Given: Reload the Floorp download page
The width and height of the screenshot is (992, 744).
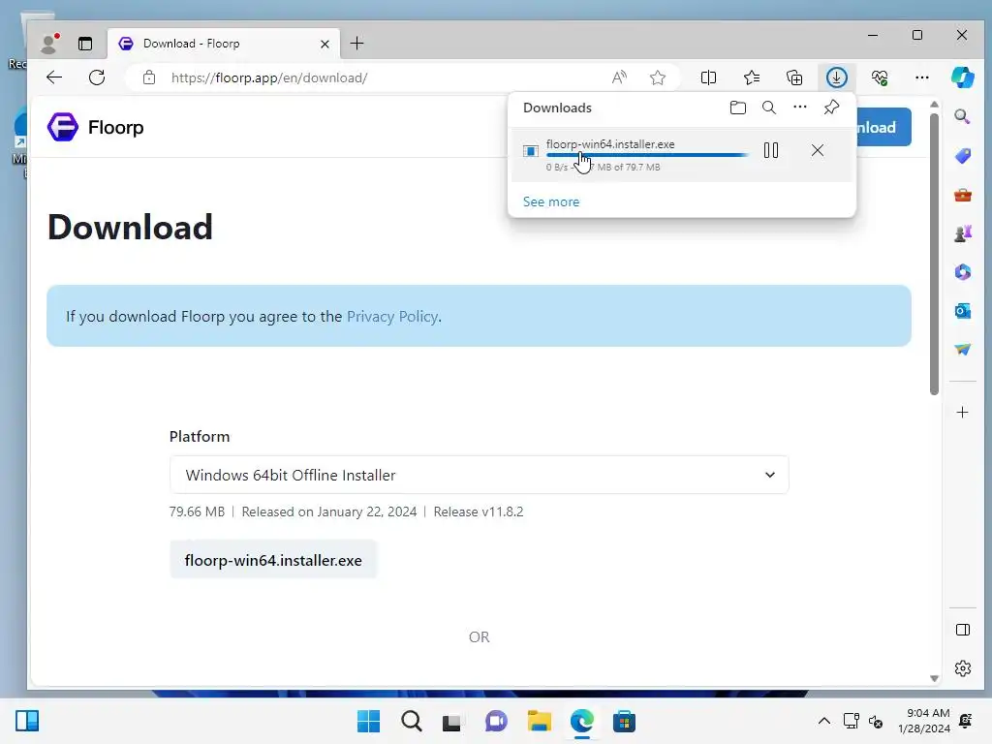Looking at the screenshot, I should coord(97,77).
